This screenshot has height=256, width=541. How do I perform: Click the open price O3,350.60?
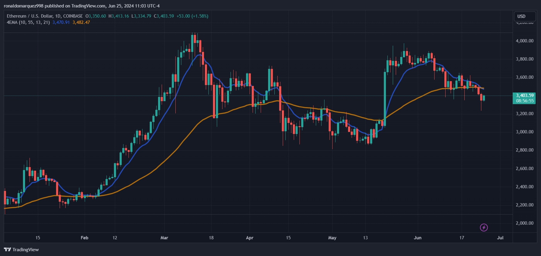(96, 16)
